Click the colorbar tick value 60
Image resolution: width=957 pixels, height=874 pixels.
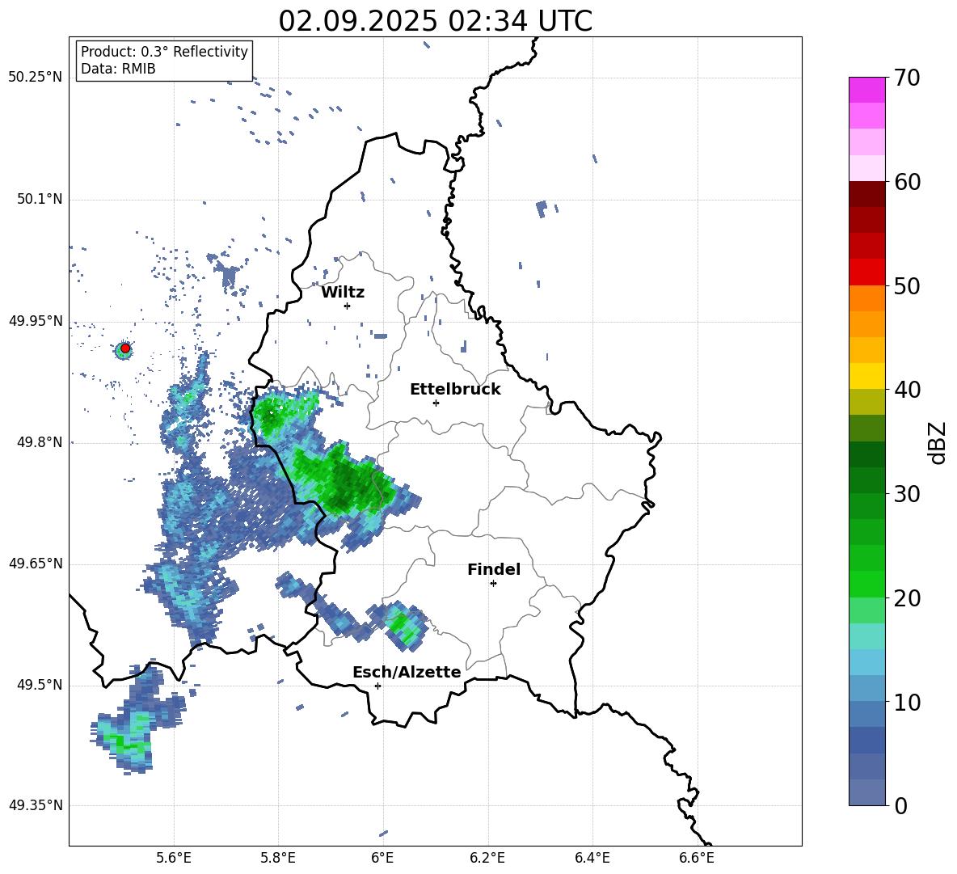tap(908, 182)
